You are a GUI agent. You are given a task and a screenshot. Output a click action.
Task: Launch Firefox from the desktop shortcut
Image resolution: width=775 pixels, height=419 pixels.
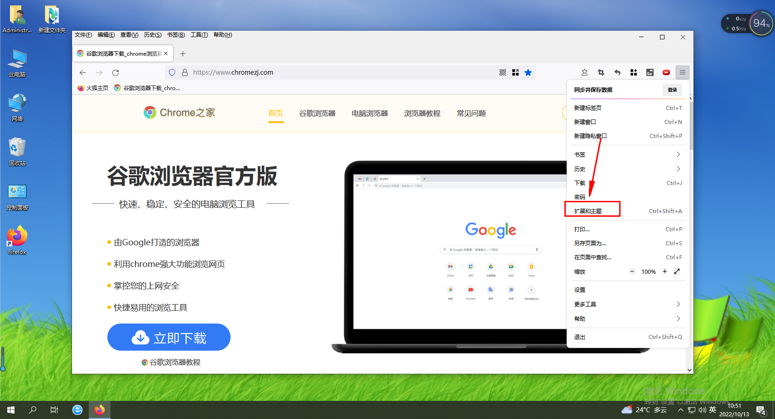coord(17,240)
